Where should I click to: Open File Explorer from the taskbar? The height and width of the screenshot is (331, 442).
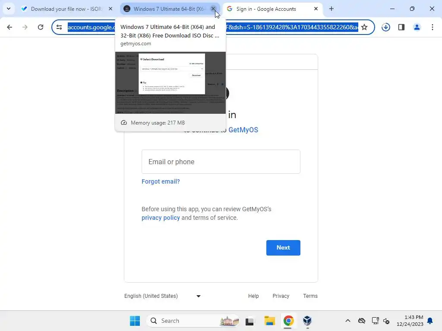tap(269, 321)
